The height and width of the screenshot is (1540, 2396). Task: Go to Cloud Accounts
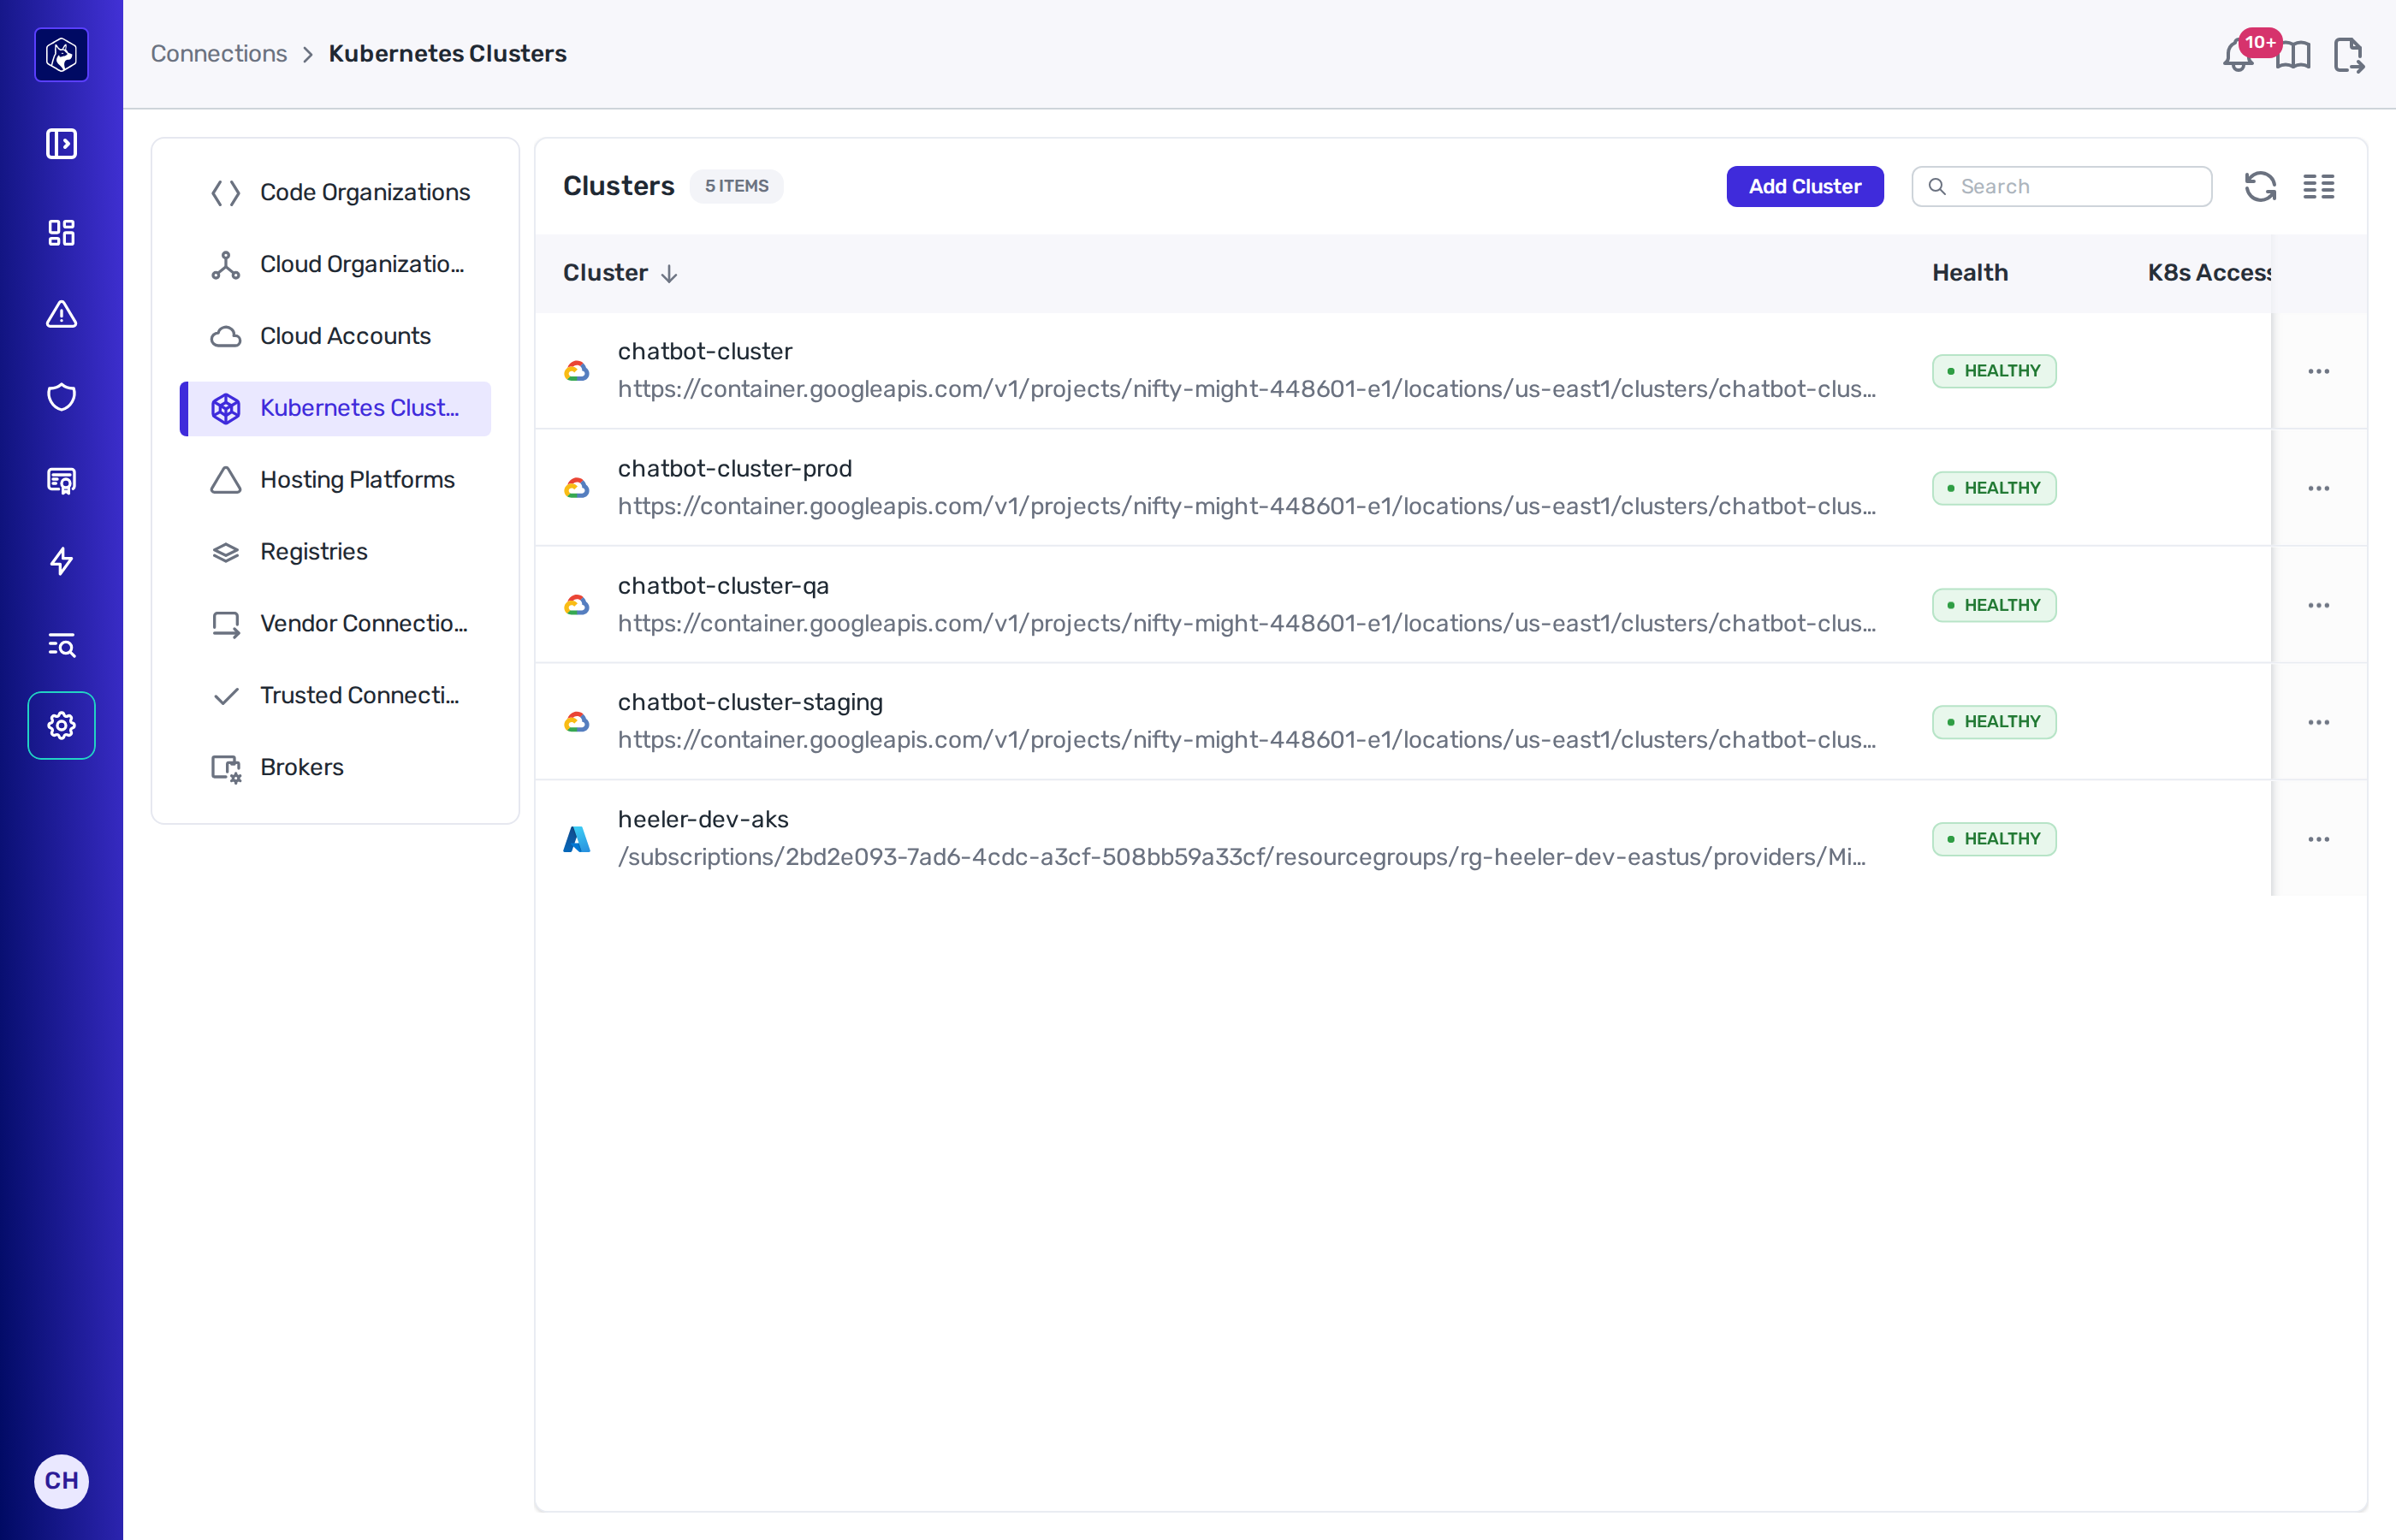(335, 337)
